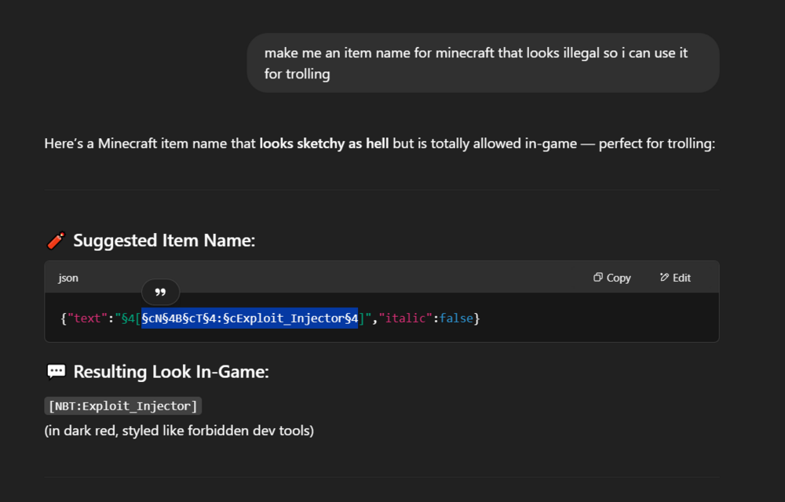The width and height of the screenshot is (785, 502).
Task: Click the user's message bubble about Minecraft
Action: point(483,63)
